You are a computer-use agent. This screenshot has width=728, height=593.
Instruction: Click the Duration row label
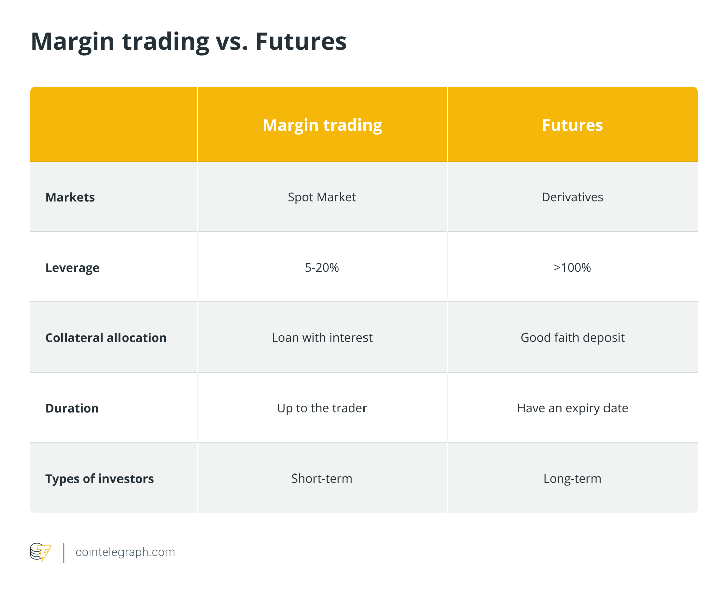72,408
